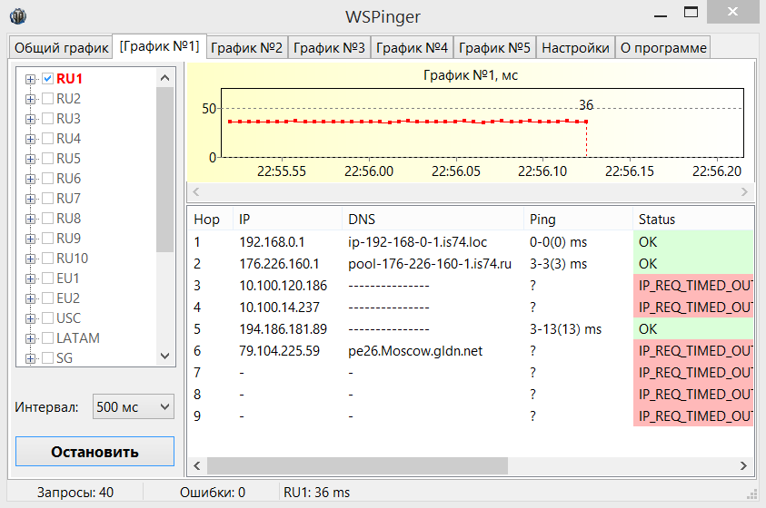Go to the Настройки tab

coord(575,47)
